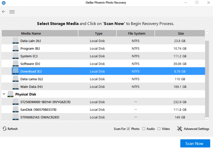Click the drive icon for System (C:)
The width and height of the screenshot is (213, 150).
[16, 56]
